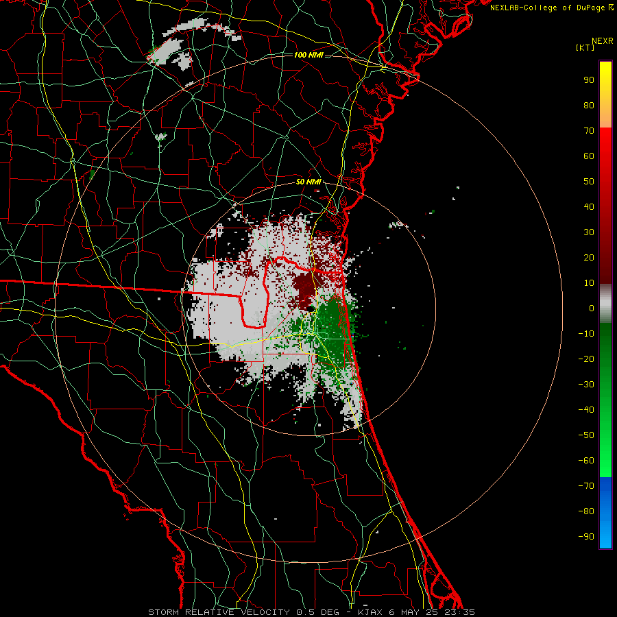The width and height of the screenshot is (617, 617).
Task: Select the 80 knot scale value
Action: pos(589,106)
